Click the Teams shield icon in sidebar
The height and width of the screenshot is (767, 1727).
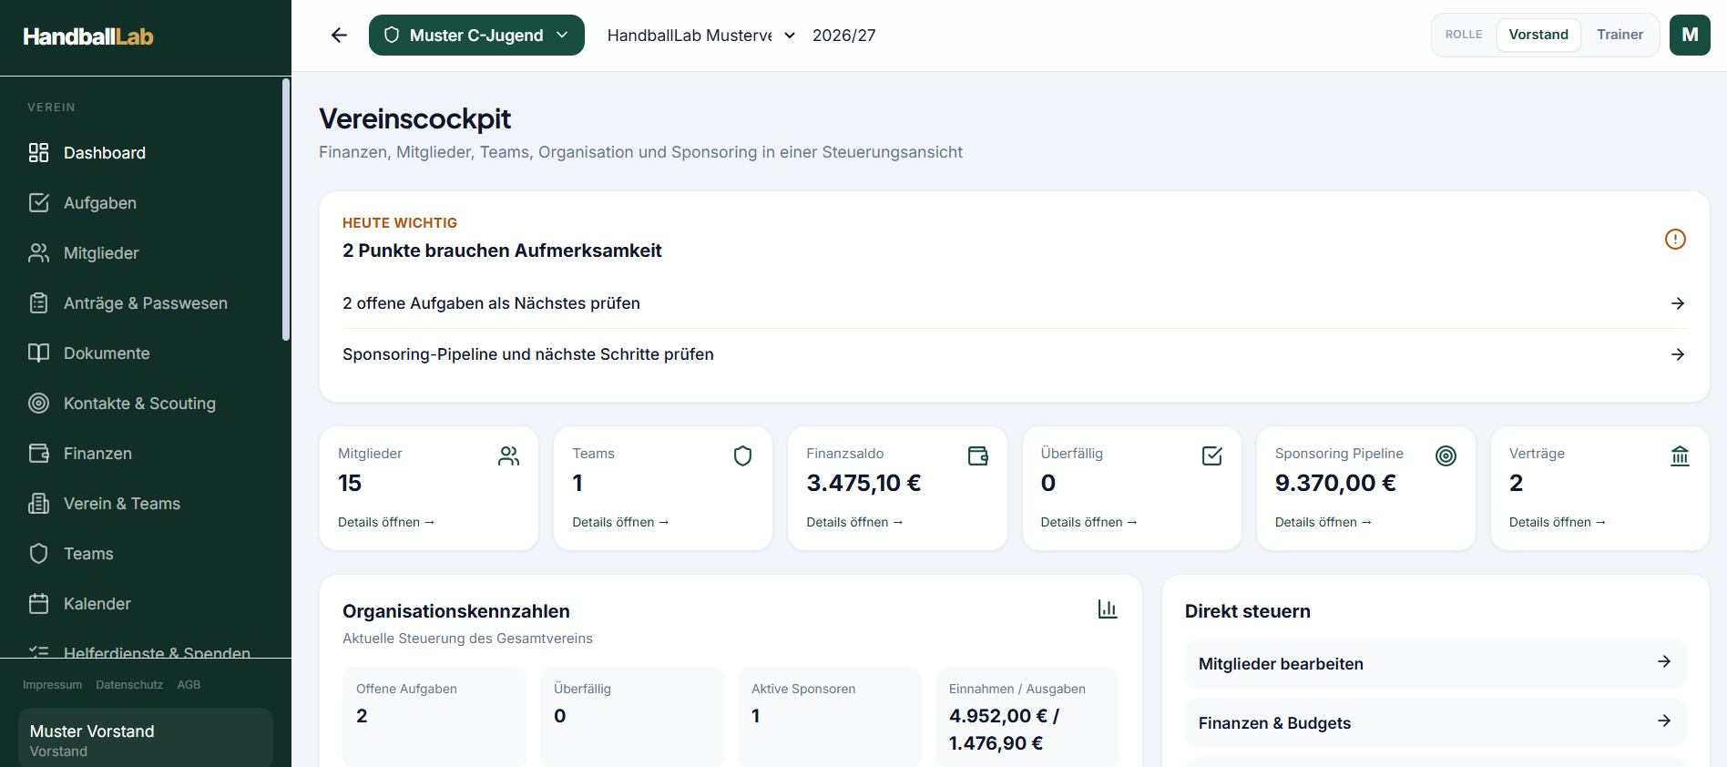(38, 553)
